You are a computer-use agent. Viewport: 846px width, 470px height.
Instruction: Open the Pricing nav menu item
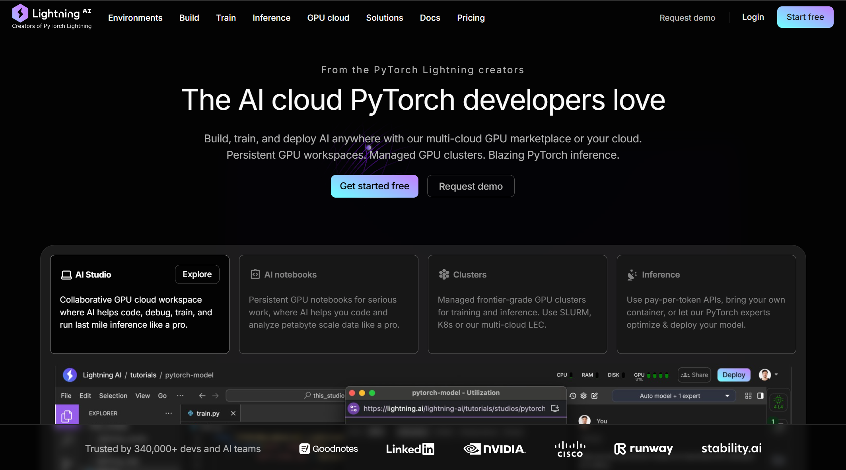tap(471, 18)
